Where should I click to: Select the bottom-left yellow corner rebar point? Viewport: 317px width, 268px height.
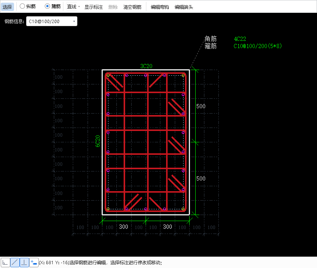click(108, 209)
